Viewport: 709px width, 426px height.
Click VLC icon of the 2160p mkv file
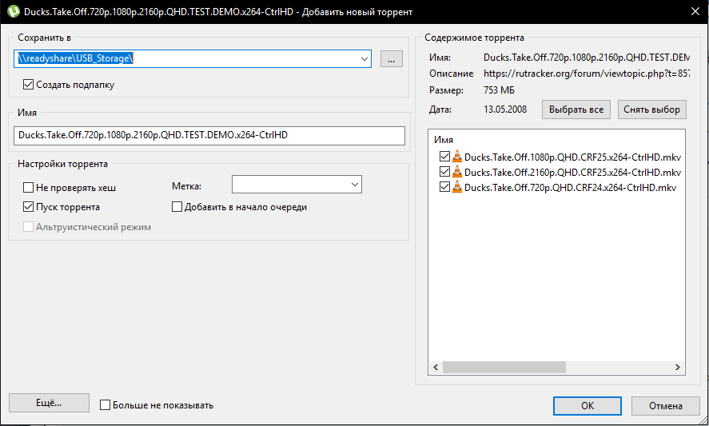(x=457, y=172)
